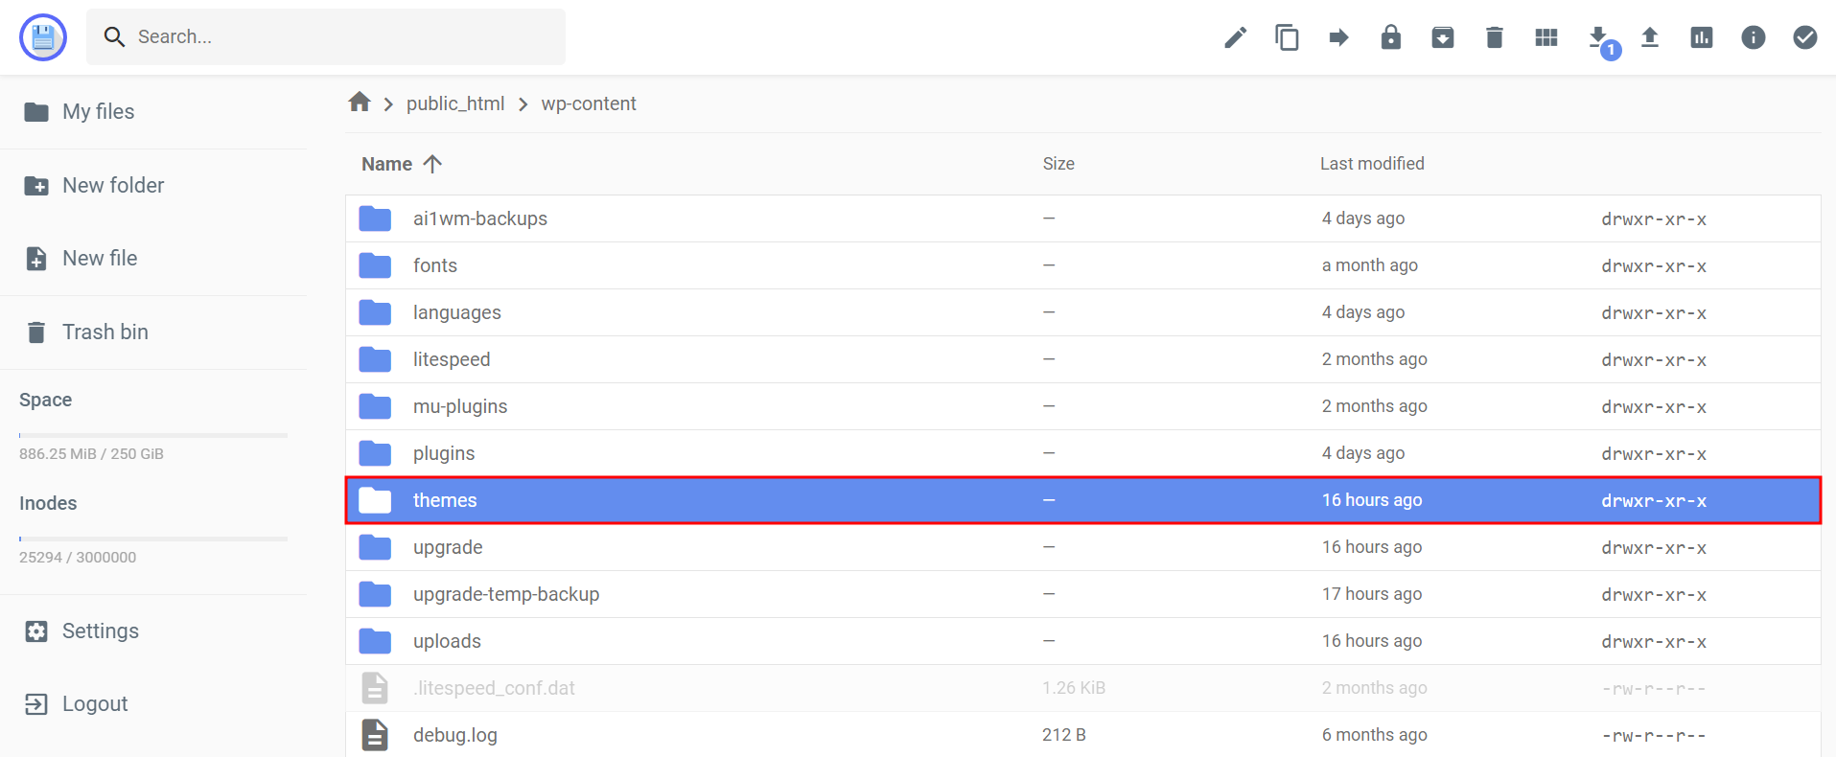Viewport: 1836px width, 757px height.
Task: Rename the themes folder using pencil icon
Action: tap(1235, 36)
